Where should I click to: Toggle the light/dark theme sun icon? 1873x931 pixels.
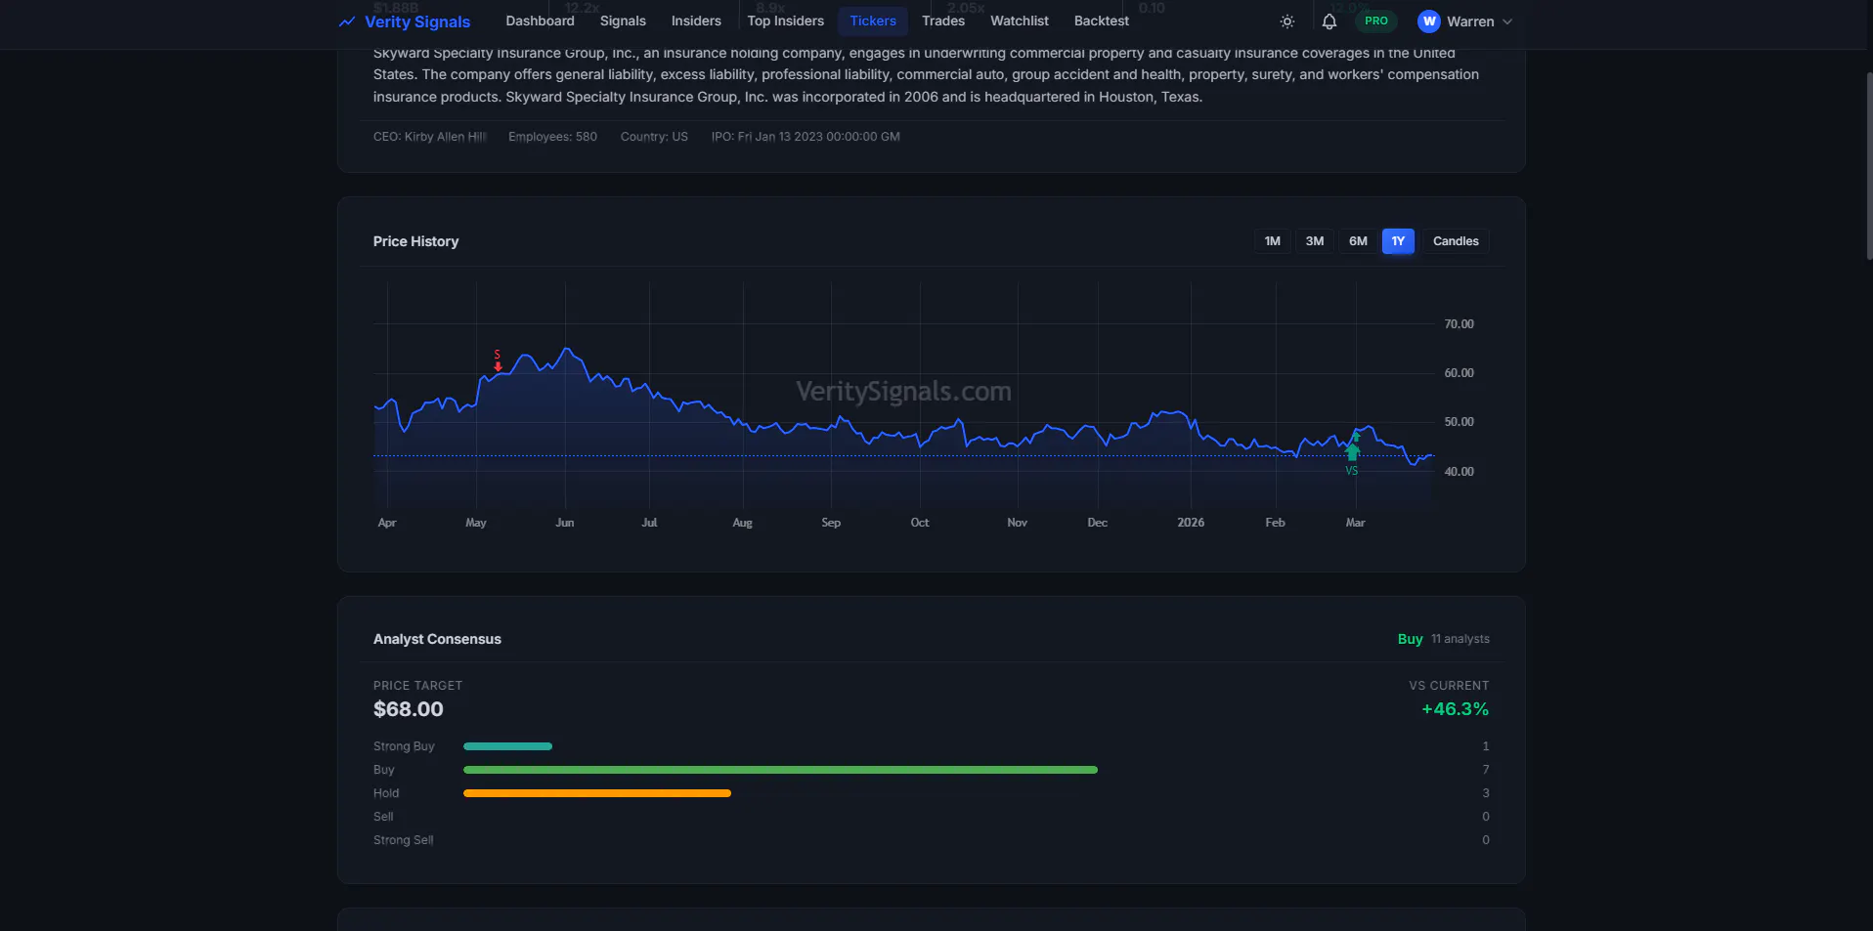[1287, 21]
